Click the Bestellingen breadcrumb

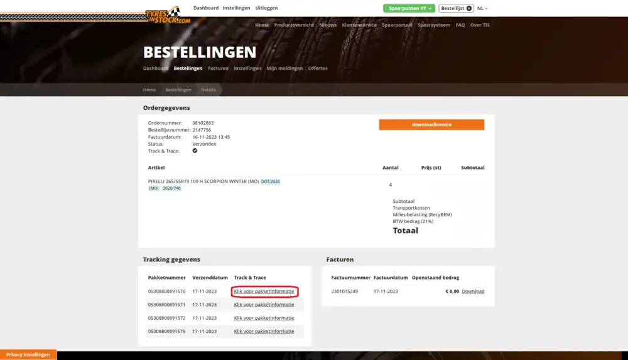(178, 90)
